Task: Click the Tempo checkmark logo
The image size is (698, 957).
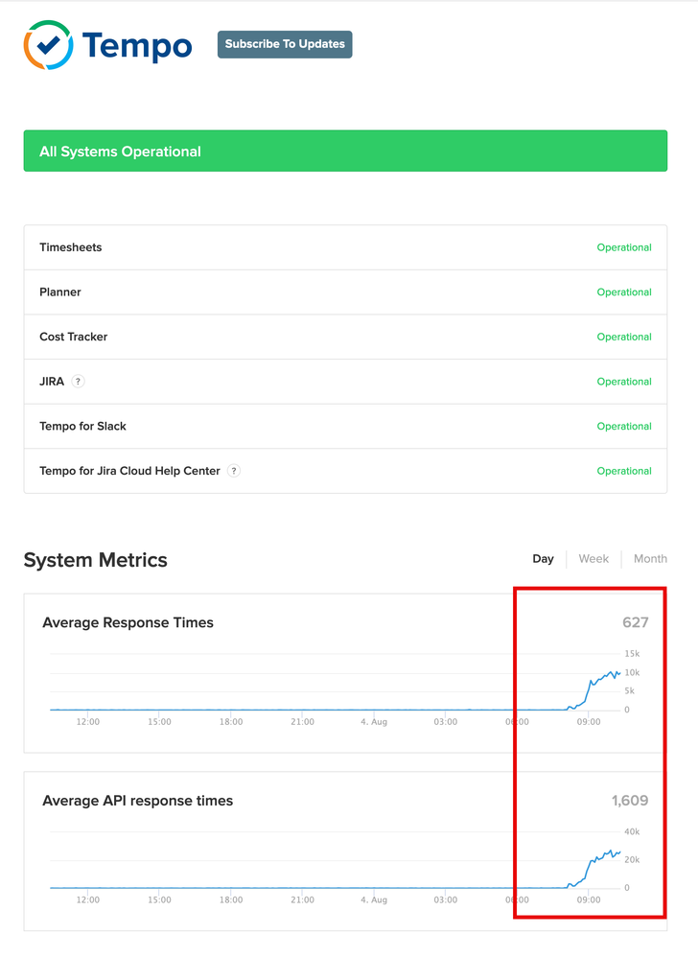Action: (x=48, y=44)
